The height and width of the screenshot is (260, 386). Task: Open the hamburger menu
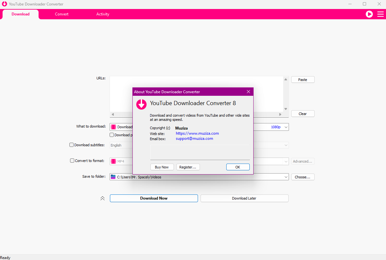pyautogui.click(x=380, y=14)
